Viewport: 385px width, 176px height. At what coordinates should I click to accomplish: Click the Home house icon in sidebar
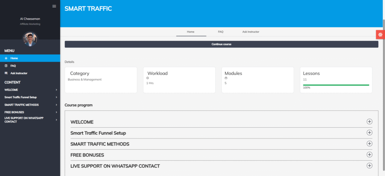click(6, 58)
